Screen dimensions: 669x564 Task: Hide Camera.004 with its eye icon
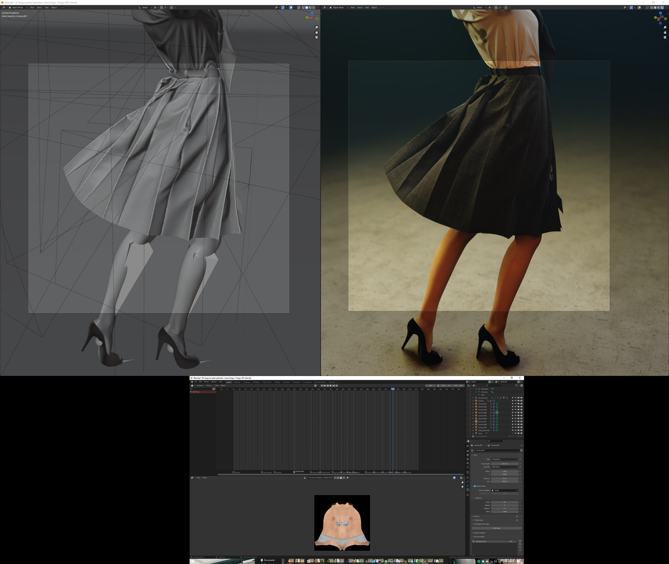point(515,413)
